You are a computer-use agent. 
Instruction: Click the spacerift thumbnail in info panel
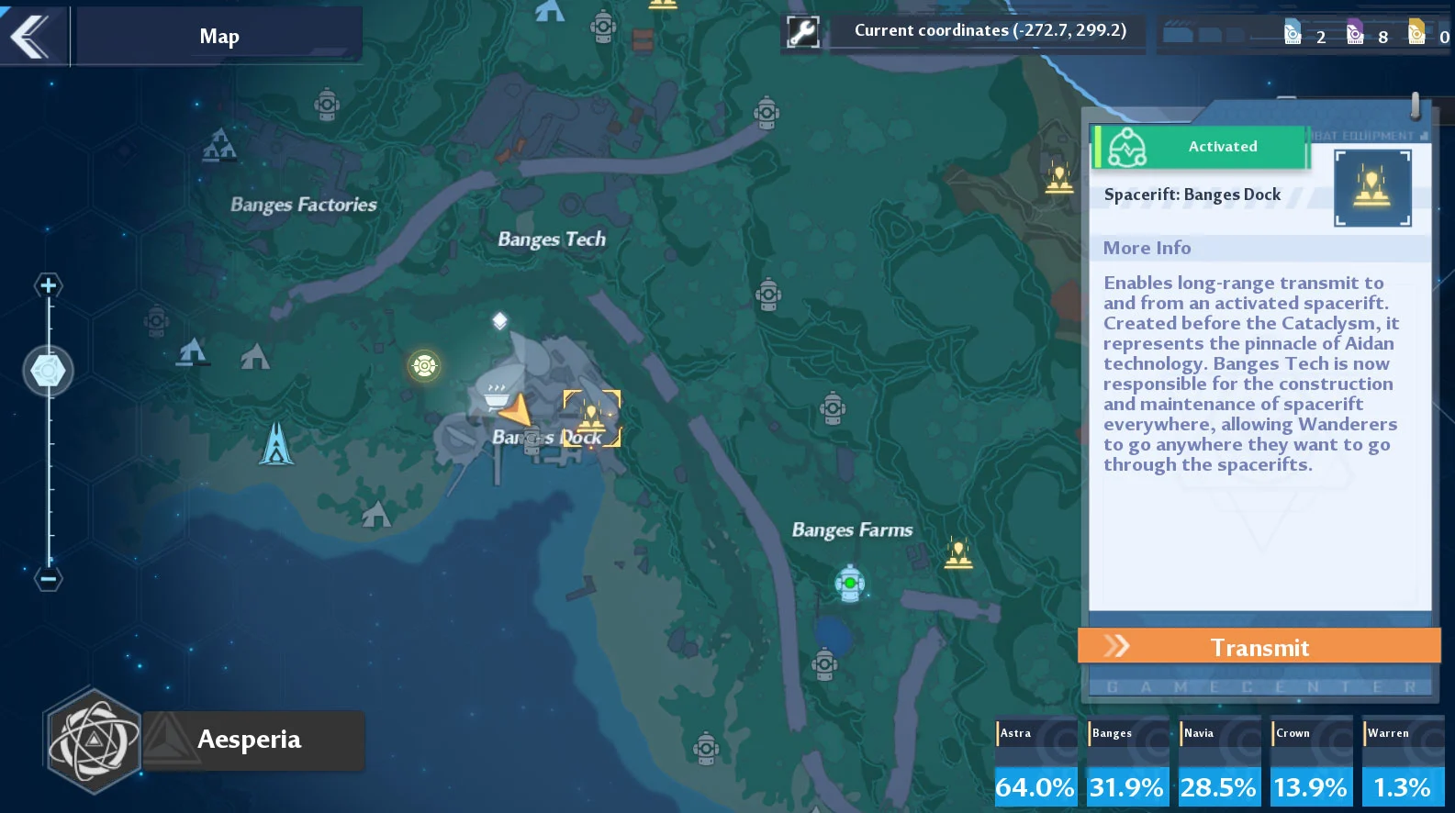tap(1372, 188)
